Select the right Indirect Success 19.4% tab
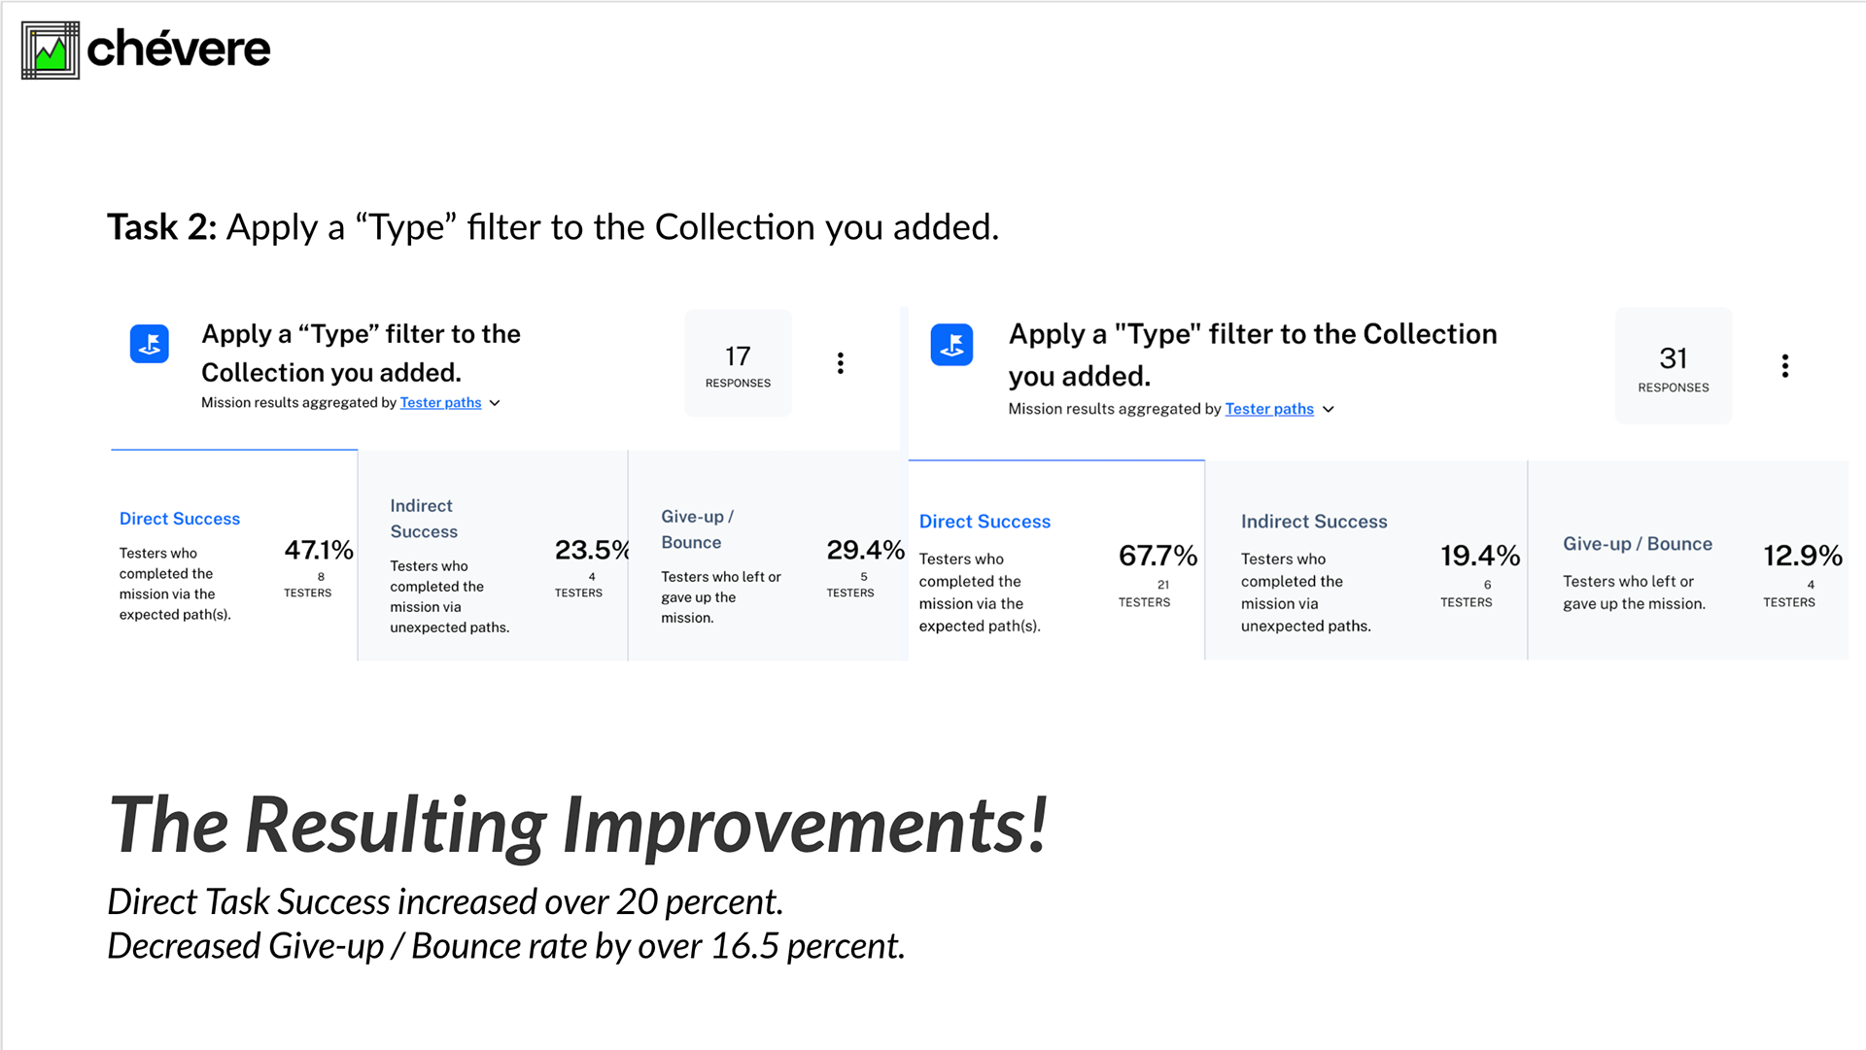Viewport: 1866px width, 1050px height. point(1366,560)
